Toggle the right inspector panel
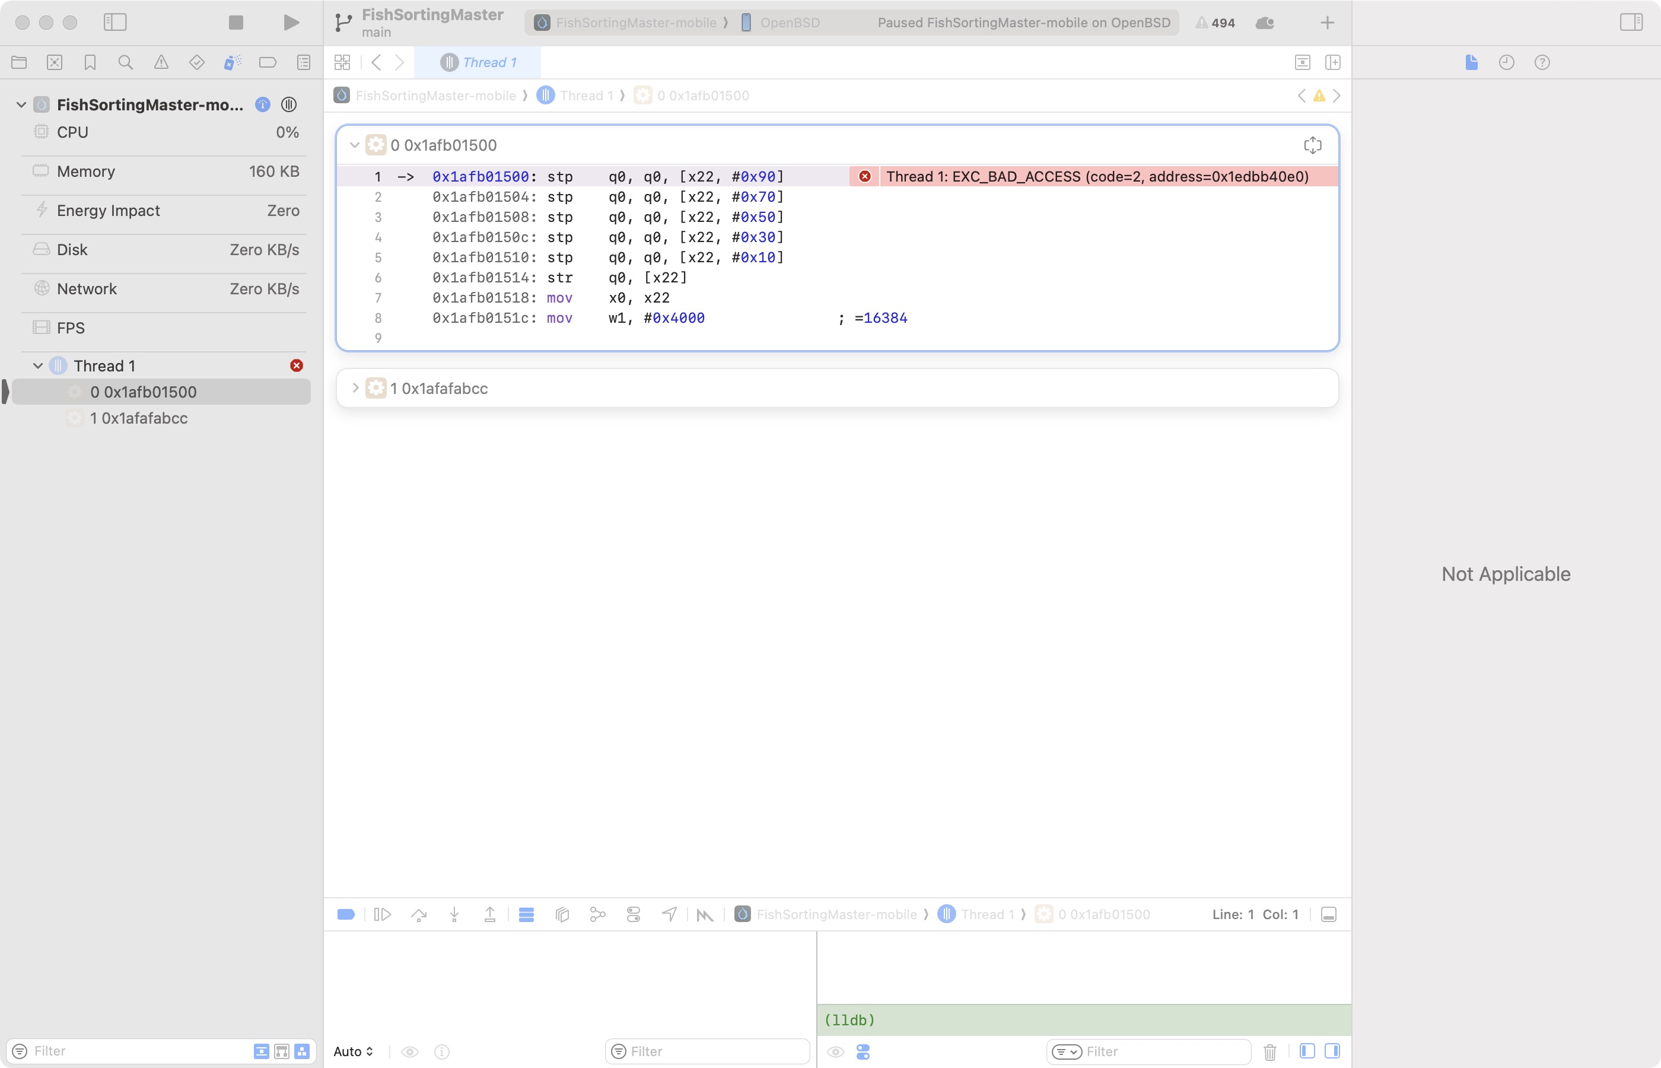 tap(1631, 23)
